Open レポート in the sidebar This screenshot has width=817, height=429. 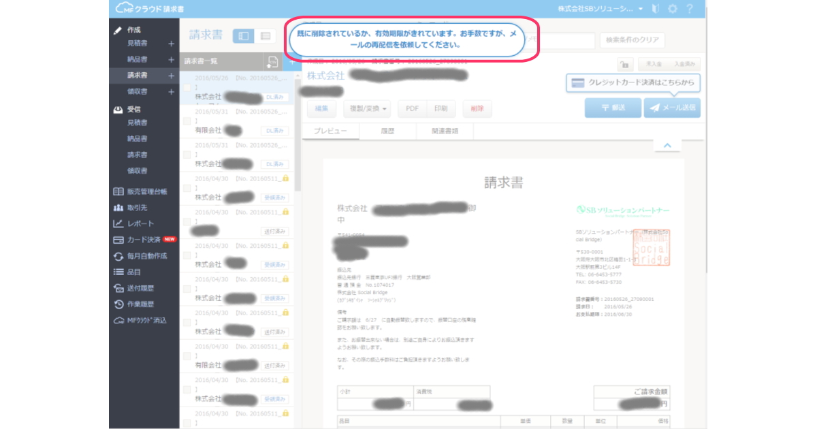(134, 223)
